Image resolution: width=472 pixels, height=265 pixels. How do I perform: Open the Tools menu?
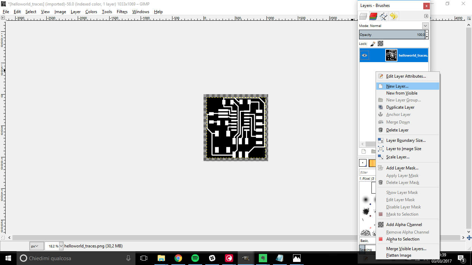(x=107, y=12)
